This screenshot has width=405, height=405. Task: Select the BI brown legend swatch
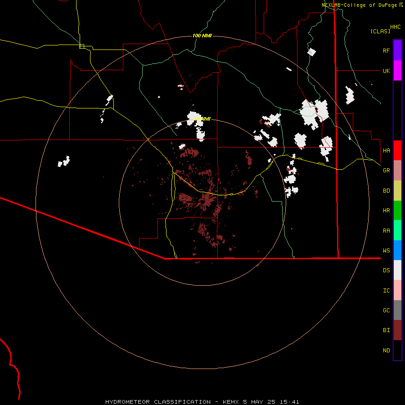(x=397, y=330)
